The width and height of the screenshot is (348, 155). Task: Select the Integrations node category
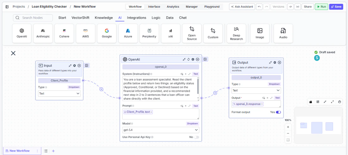click(x=136, y=18)
